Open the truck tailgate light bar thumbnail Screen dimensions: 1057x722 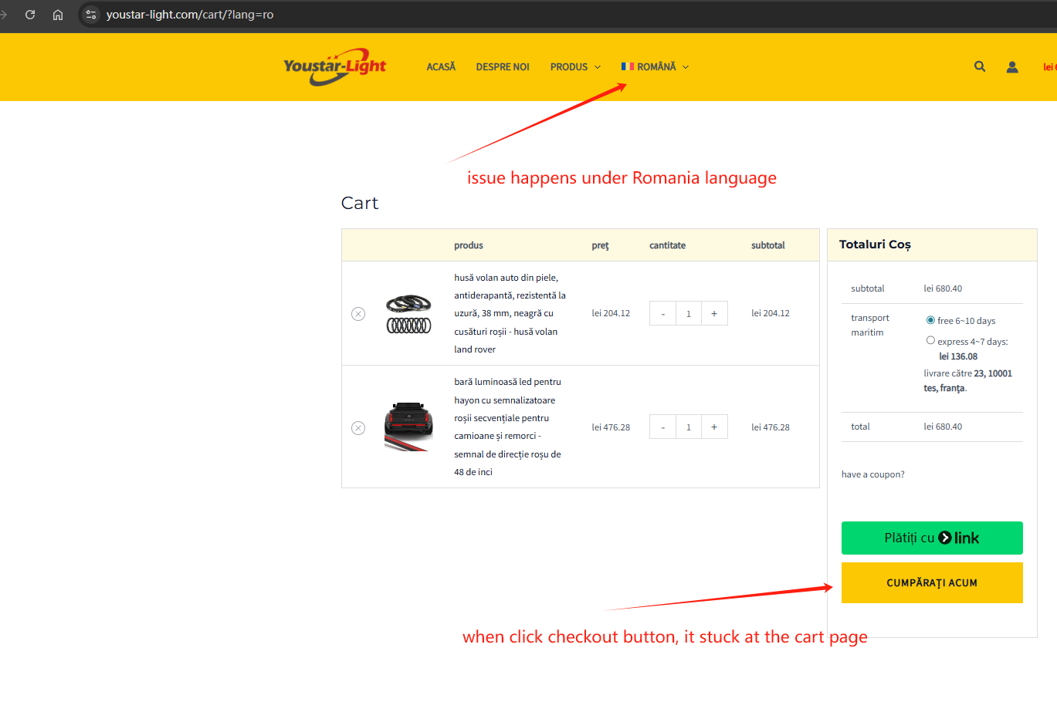click(408, 427)
